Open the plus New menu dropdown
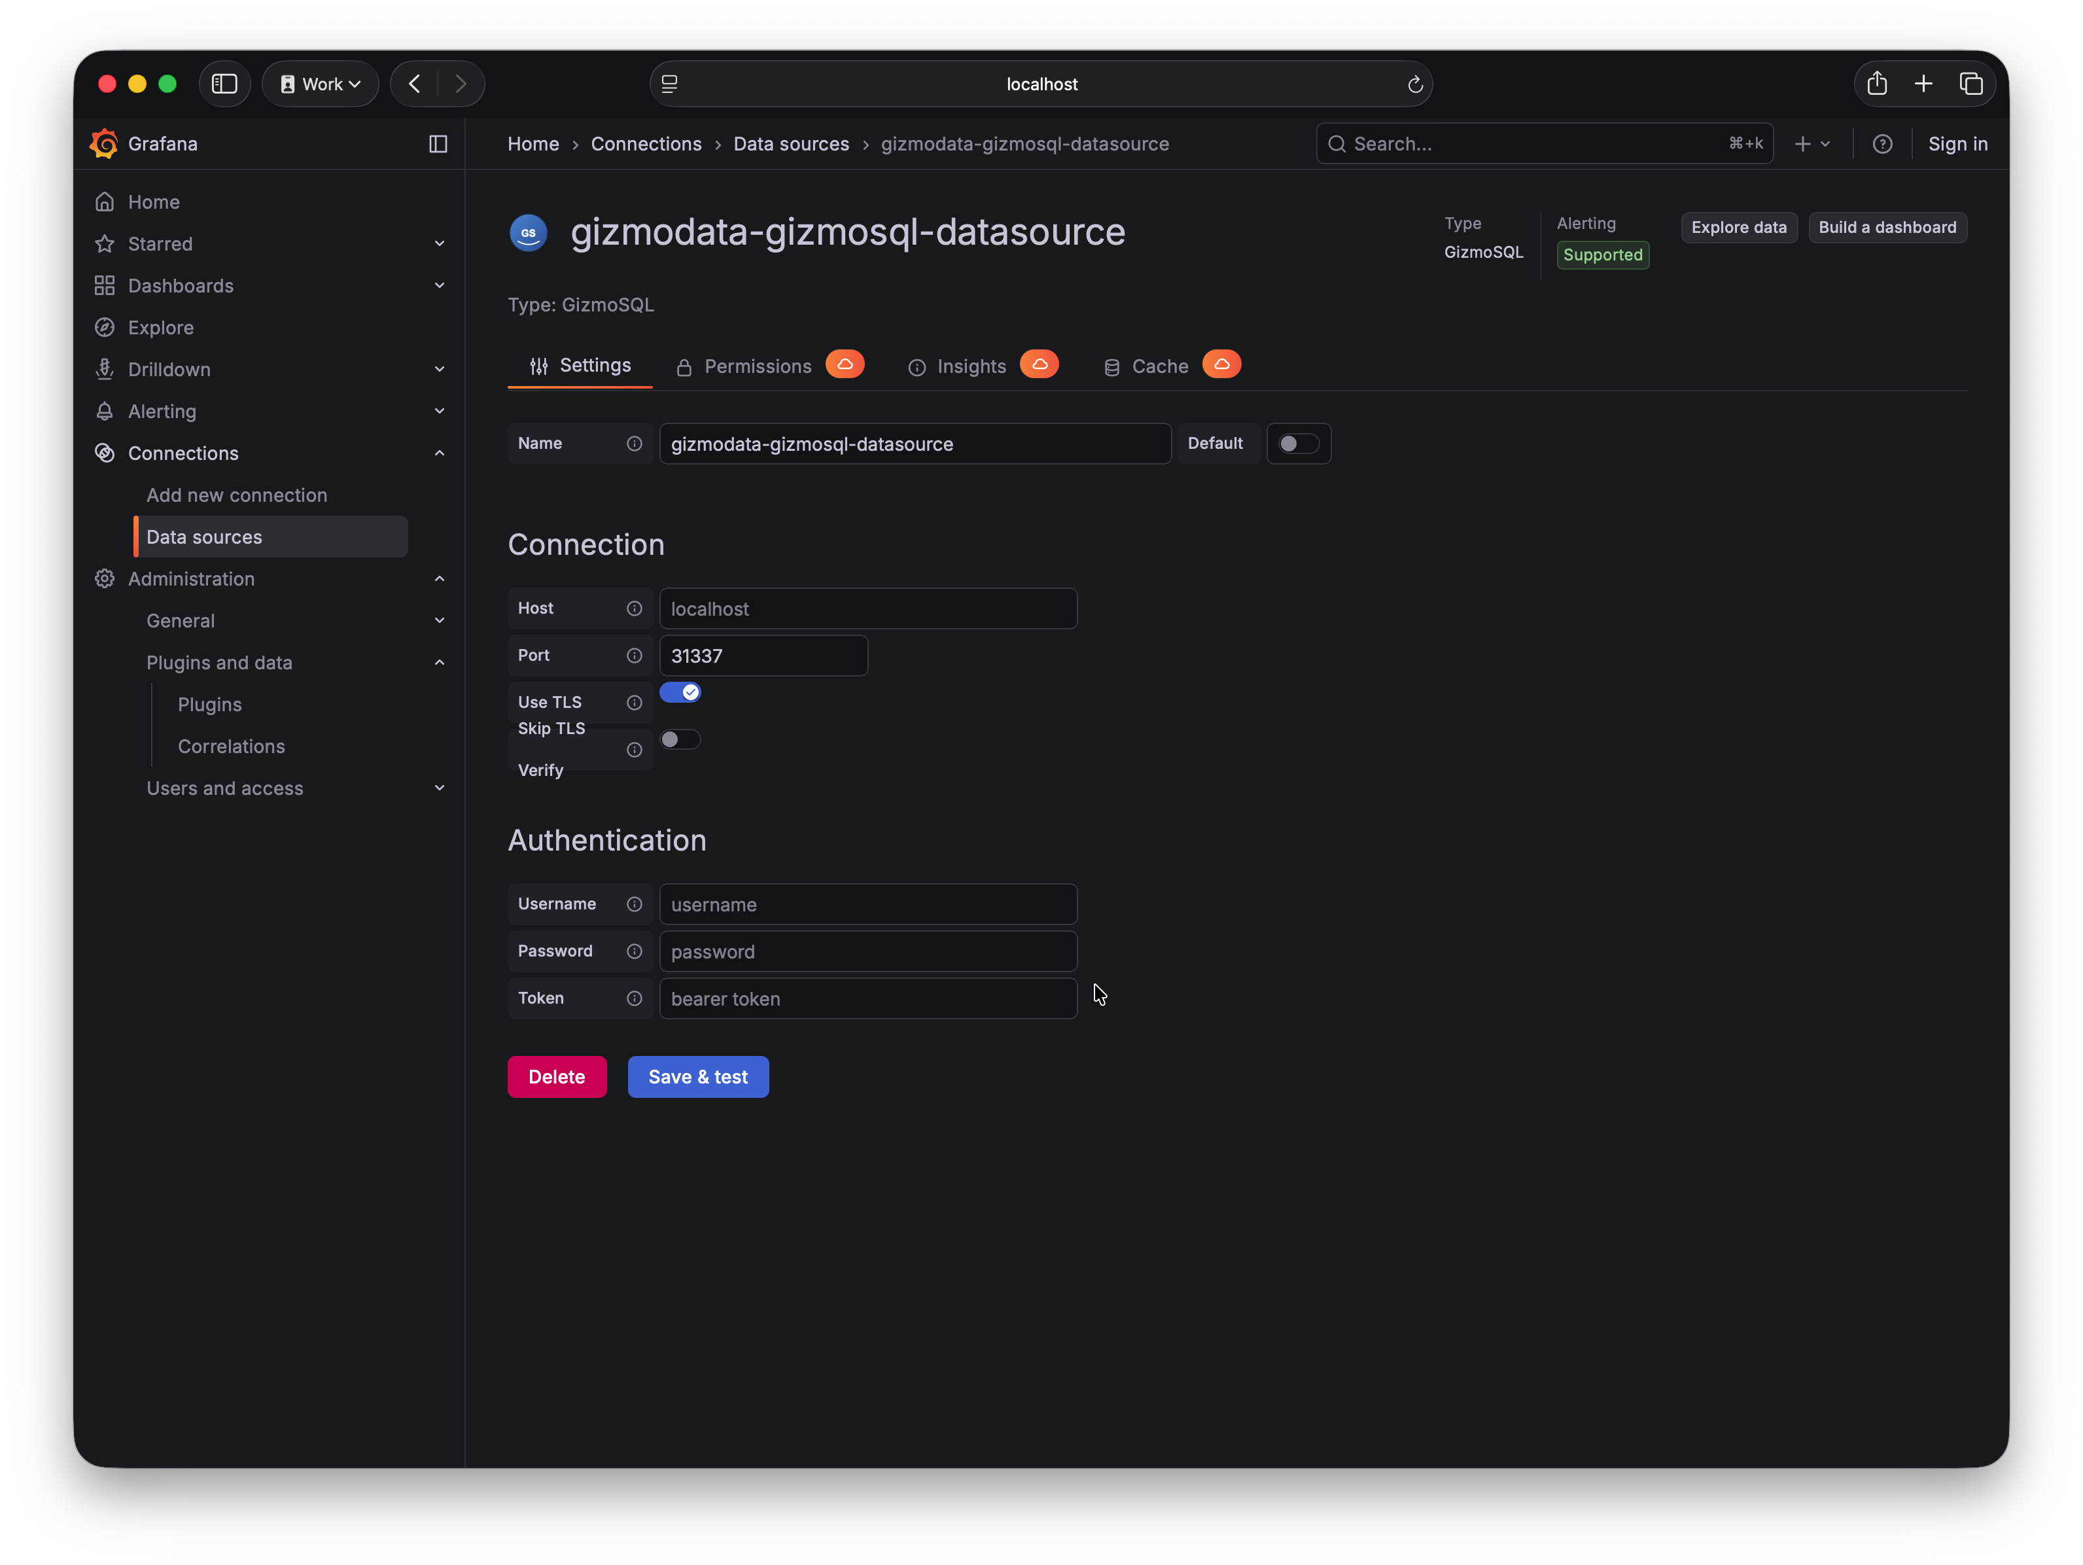The width and height of the screenshot is (2083, 1565). pyautogui.click(x=1813, y=143)
